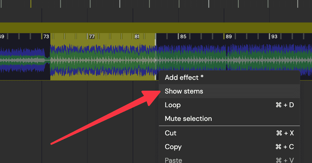Viewport: 312px width, 163px height.
Task: Click the grayed-out Paste menu entry
Action: coord(173,160)
